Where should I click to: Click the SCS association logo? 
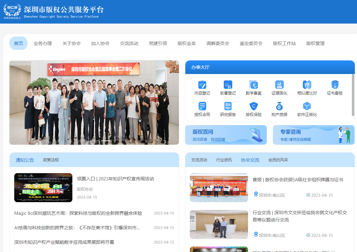[x=12, y=11]
